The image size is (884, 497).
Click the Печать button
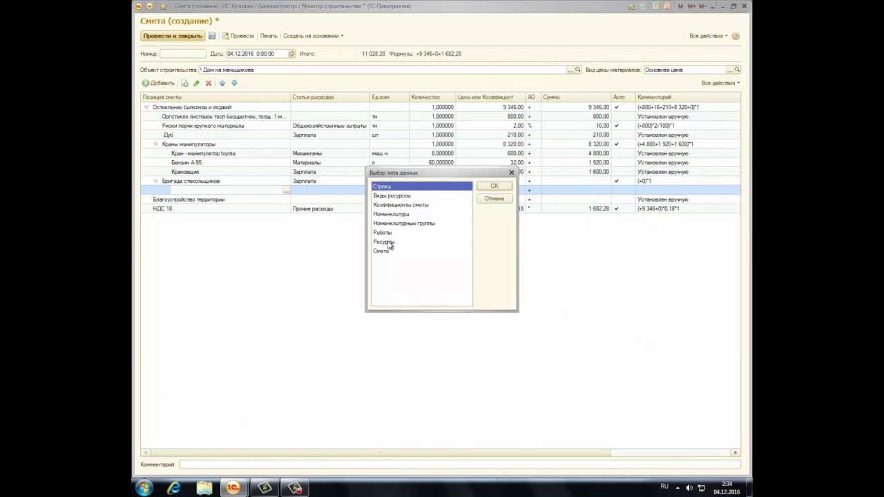tap(269, 36)
